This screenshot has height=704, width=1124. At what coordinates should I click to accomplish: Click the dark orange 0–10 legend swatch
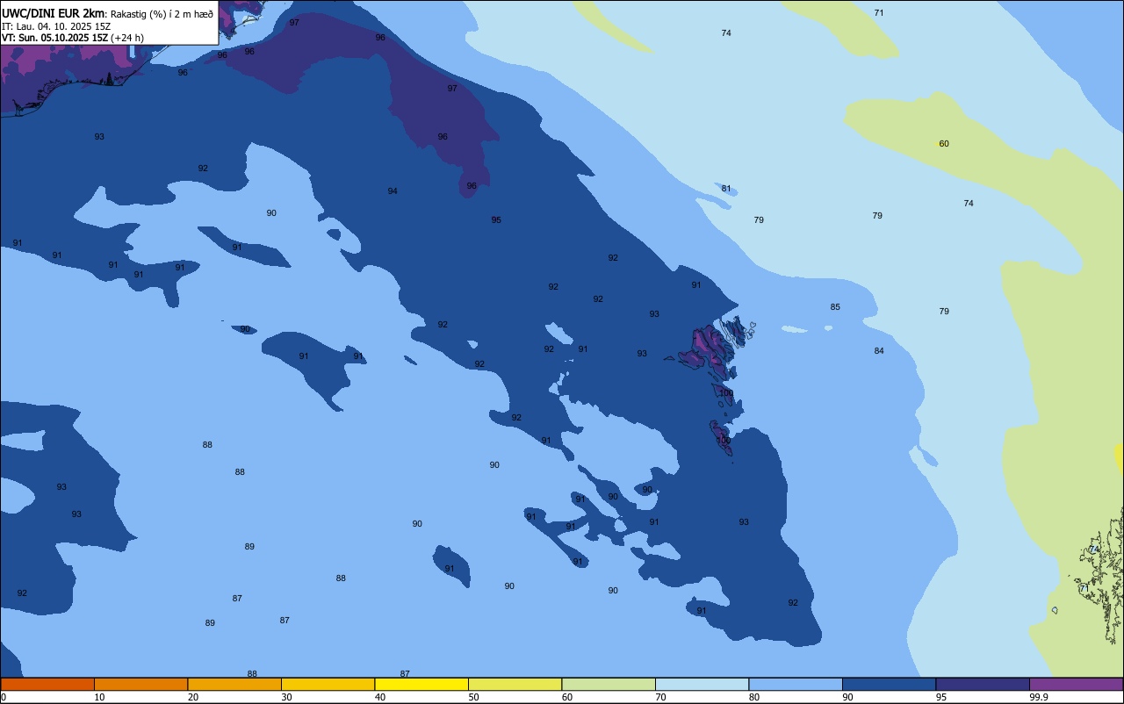click(47, 684)
